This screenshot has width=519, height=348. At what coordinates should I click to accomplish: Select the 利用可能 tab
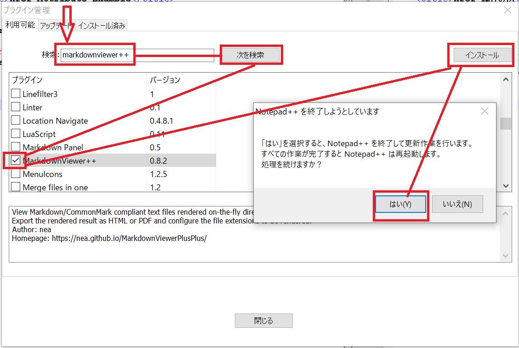pos(19,26)
